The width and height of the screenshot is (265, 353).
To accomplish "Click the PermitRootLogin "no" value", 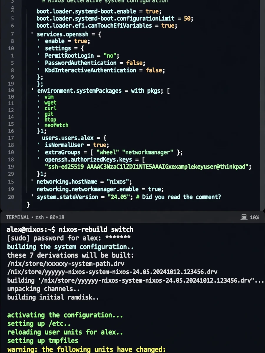I will [111, 56].
